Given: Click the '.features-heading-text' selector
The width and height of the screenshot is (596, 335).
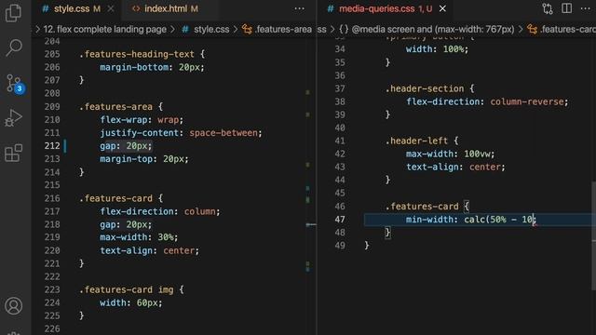Looking at the screenshot, I should click(137, 54).
